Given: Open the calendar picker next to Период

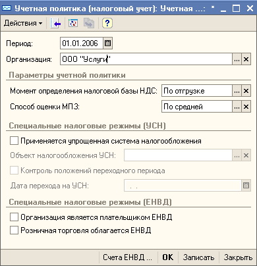Looking at the screenshot, I should tap(107, 43).
